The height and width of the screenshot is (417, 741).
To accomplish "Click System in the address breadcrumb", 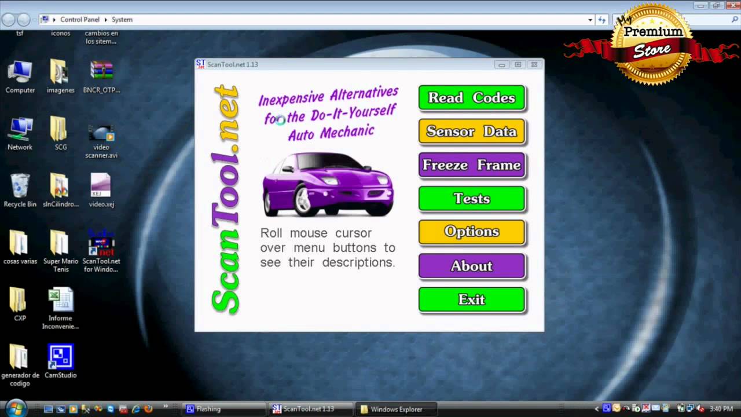I will tap(122, 20).
